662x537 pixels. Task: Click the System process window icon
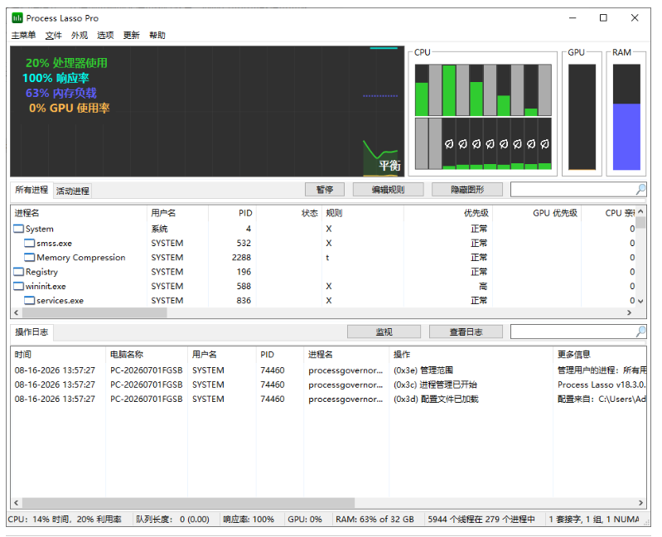tap(18, 229)
